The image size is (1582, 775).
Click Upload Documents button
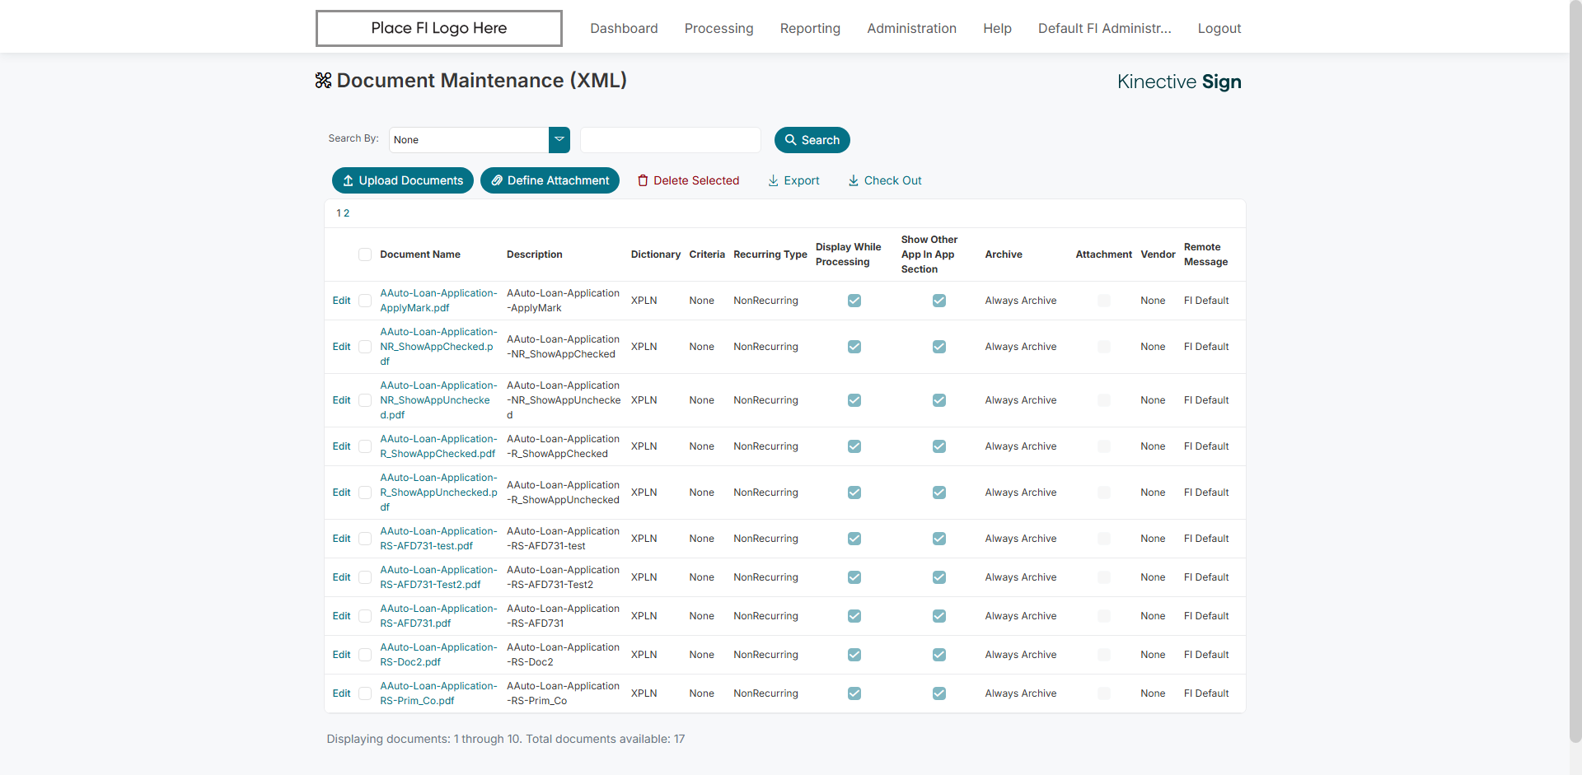pos(402,180)
